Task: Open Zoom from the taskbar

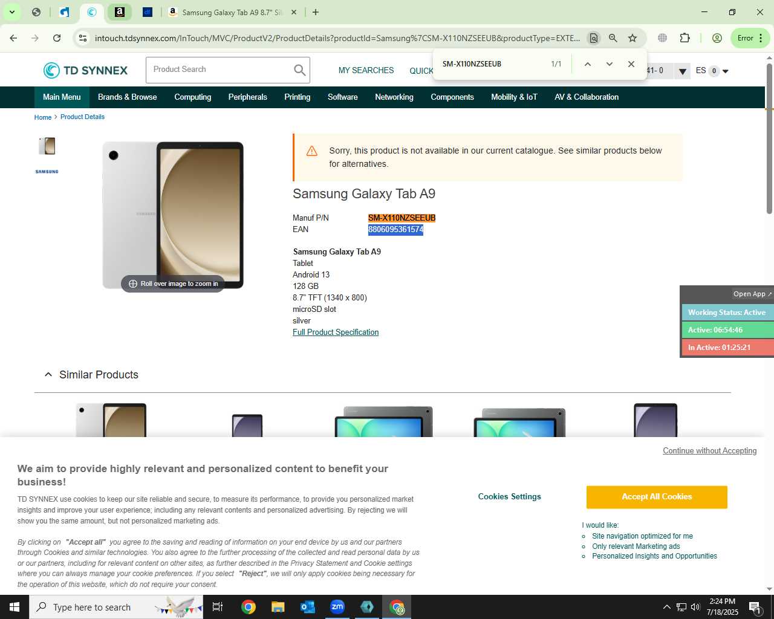Action: pos(337,607)
